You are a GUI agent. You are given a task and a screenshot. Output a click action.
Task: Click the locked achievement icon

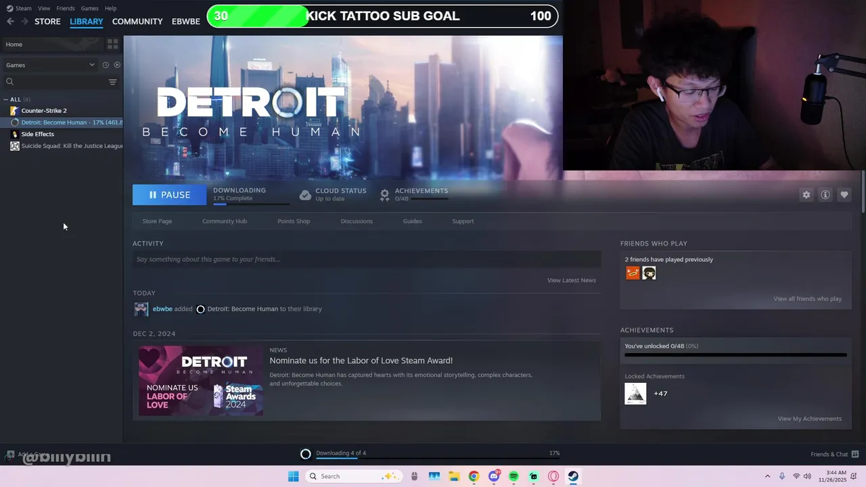point(635,394)
